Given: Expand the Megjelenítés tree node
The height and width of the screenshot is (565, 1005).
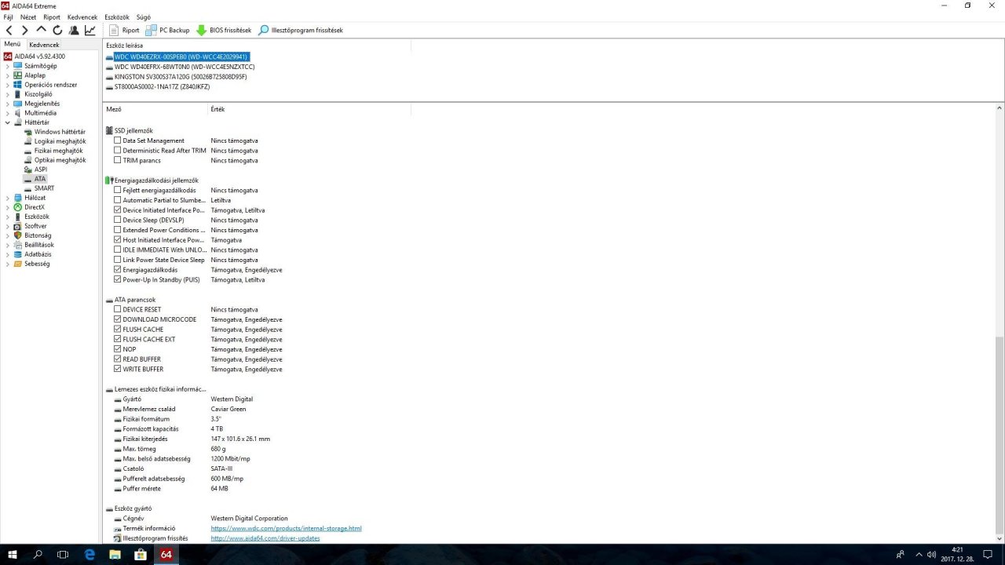Looking at the screenshot, I should click(x=8, y=104).
